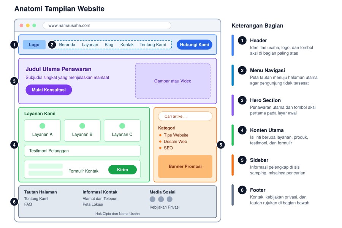Click the Kategori heading in sidebar
This screenshot has width=342, height=228.
pos(167,128)
